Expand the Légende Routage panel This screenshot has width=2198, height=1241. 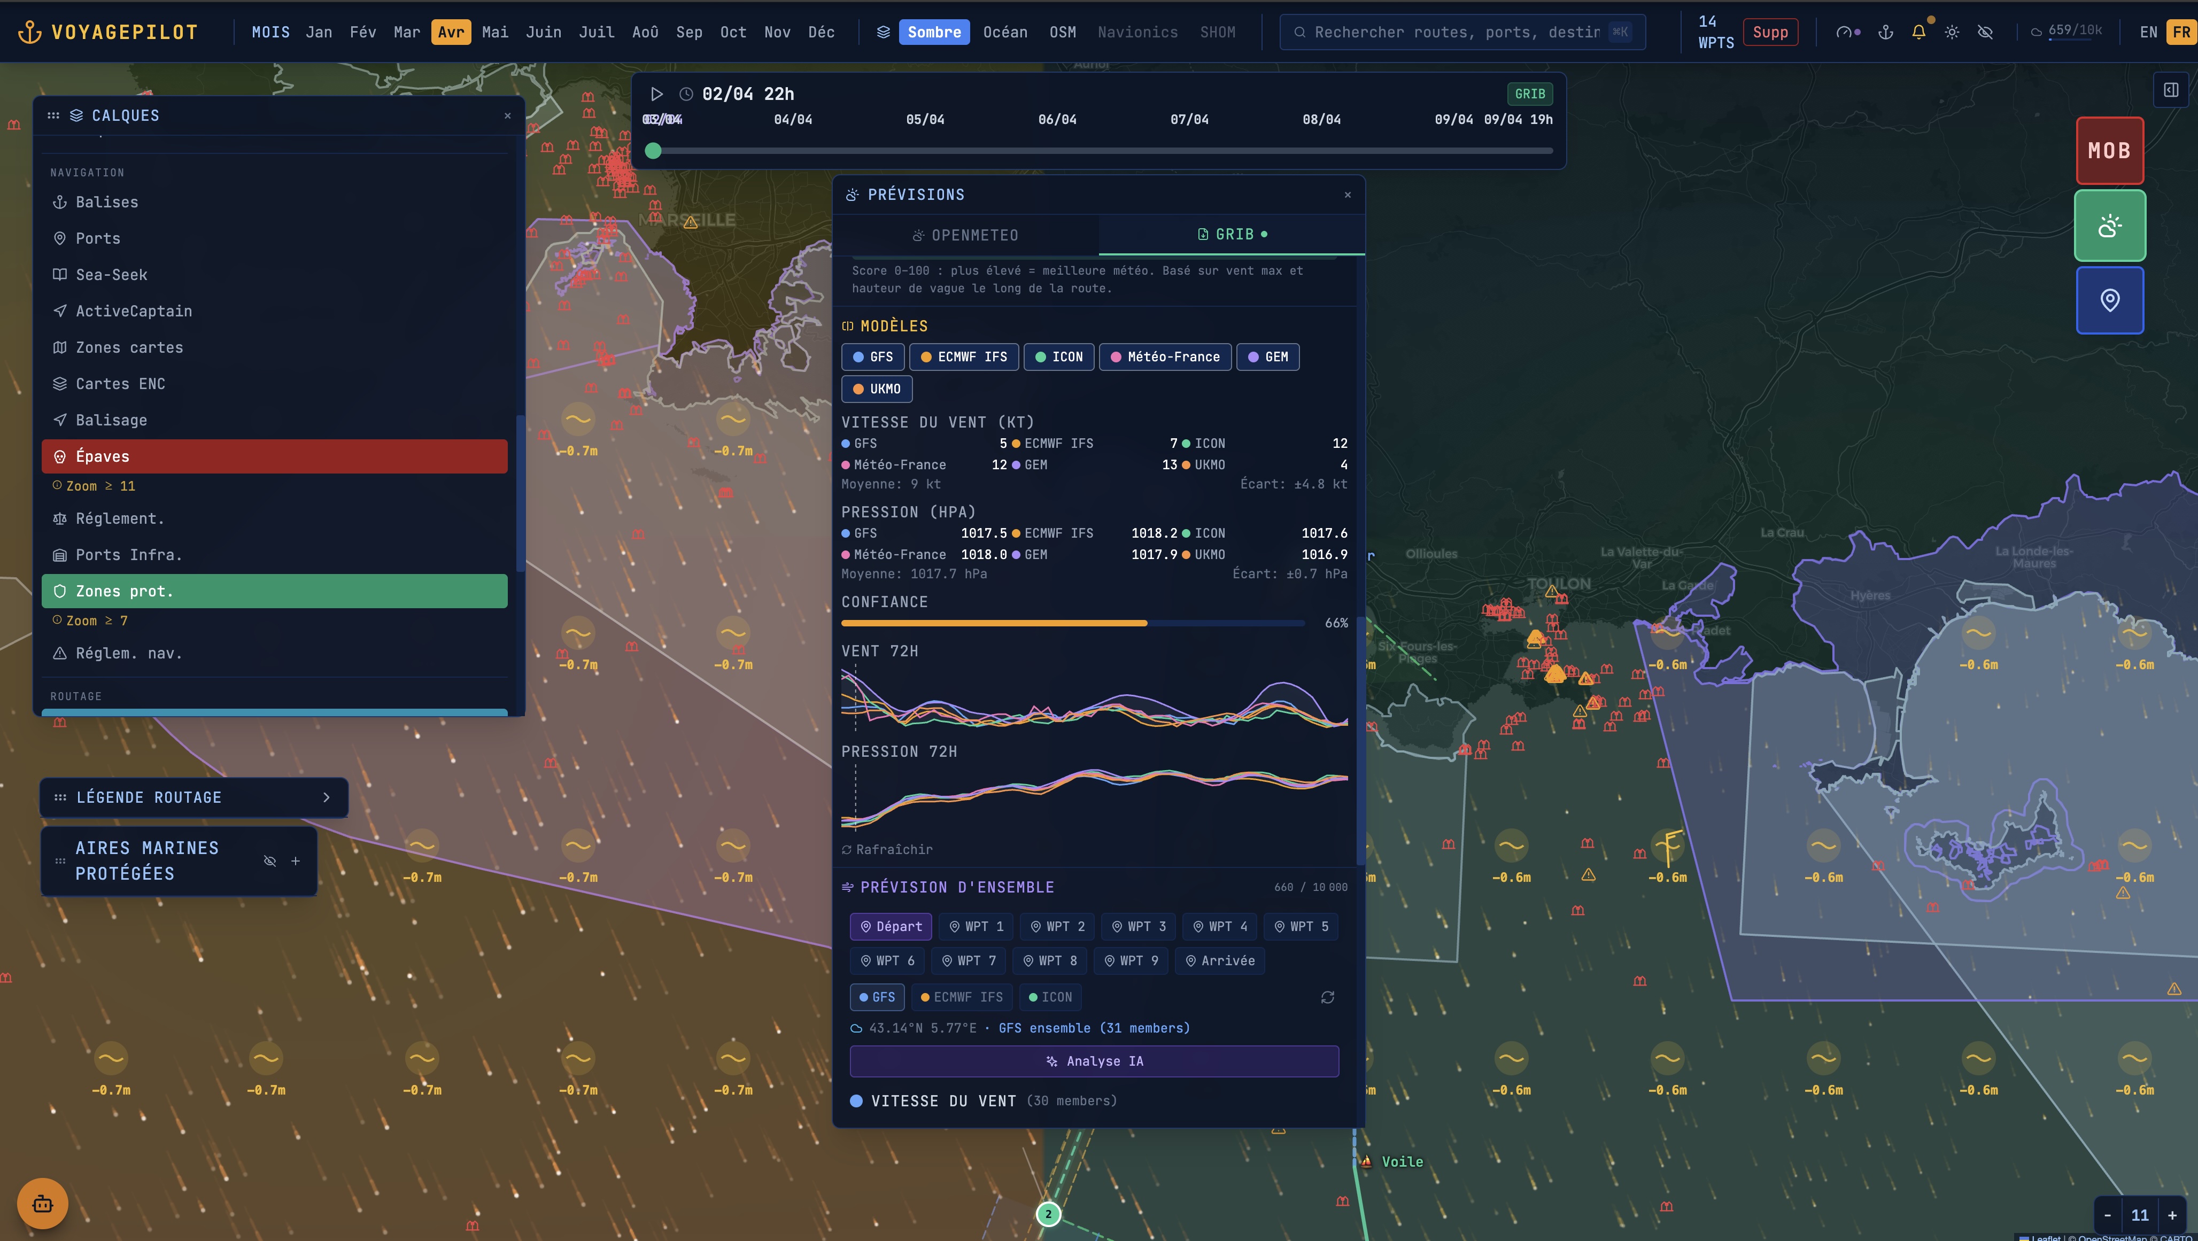point(326,797)
